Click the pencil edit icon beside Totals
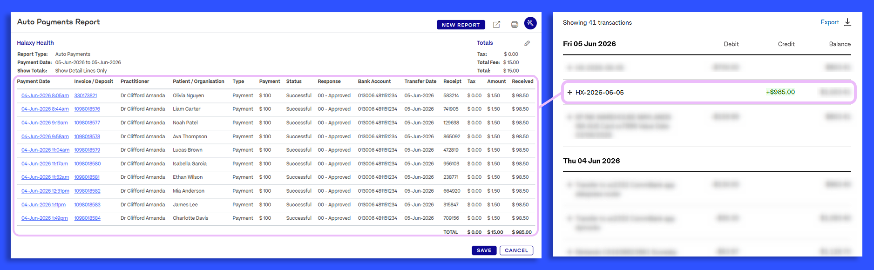 [x=527, y=43]
